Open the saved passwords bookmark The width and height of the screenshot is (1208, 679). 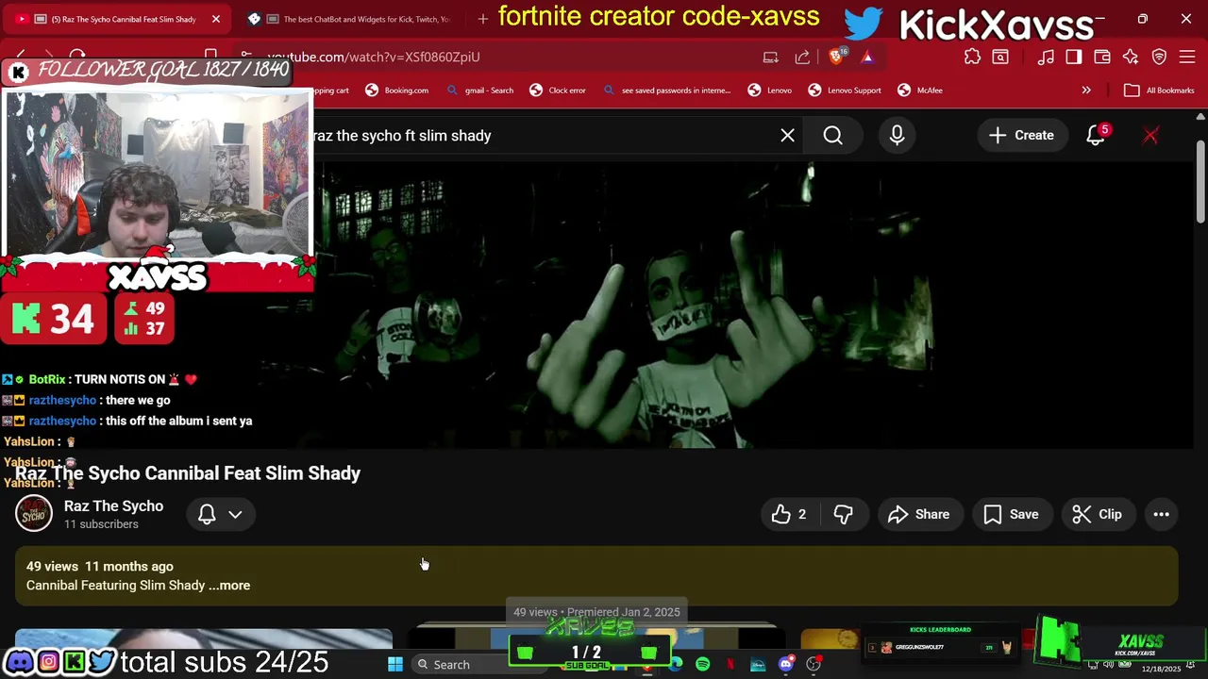[666, 91]
